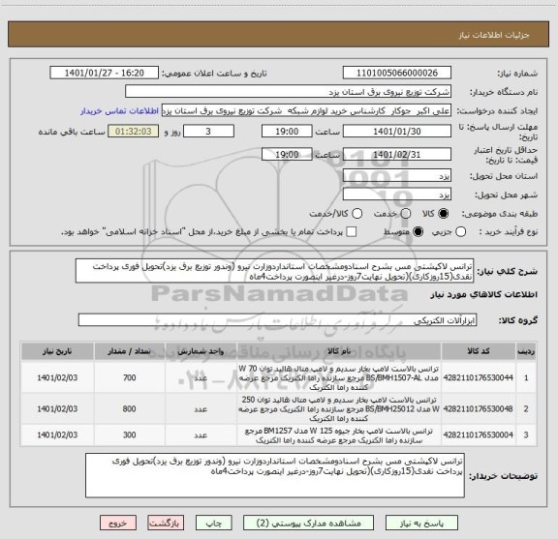Click the delivery city field یزد
This screenshot has height=539, width=558.
397,195
